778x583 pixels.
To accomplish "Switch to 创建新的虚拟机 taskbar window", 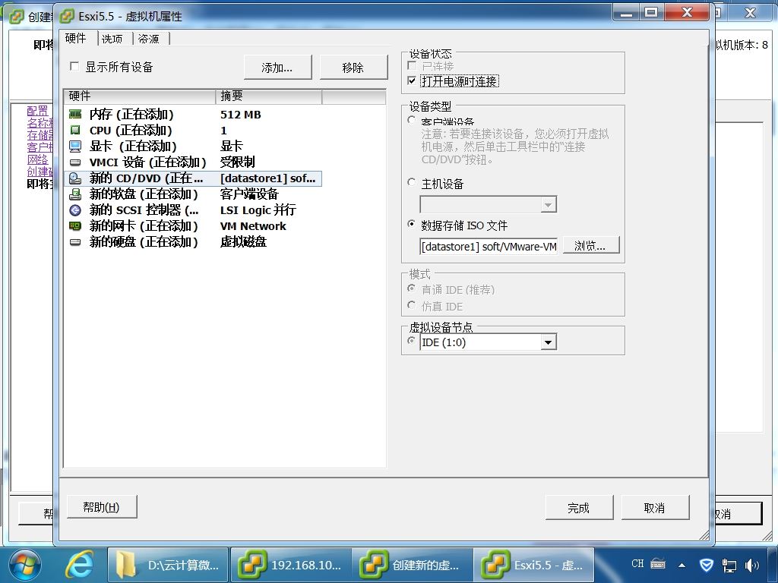I will tap(413, 565).
